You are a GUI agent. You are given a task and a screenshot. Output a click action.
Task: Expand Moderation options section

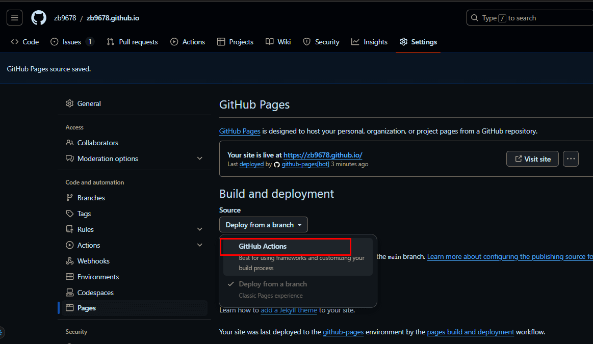coord(199,158)
